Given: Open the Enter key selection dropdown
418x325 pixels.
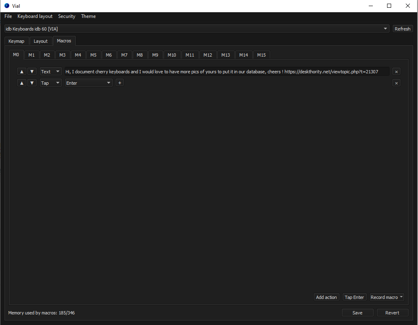Looking at the screenshot, I should click(88, 83).
